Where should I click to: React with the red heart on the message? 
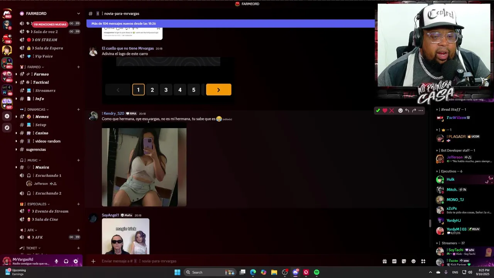coord(385,110)
